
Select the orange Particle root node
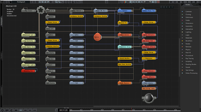(97, 37)
